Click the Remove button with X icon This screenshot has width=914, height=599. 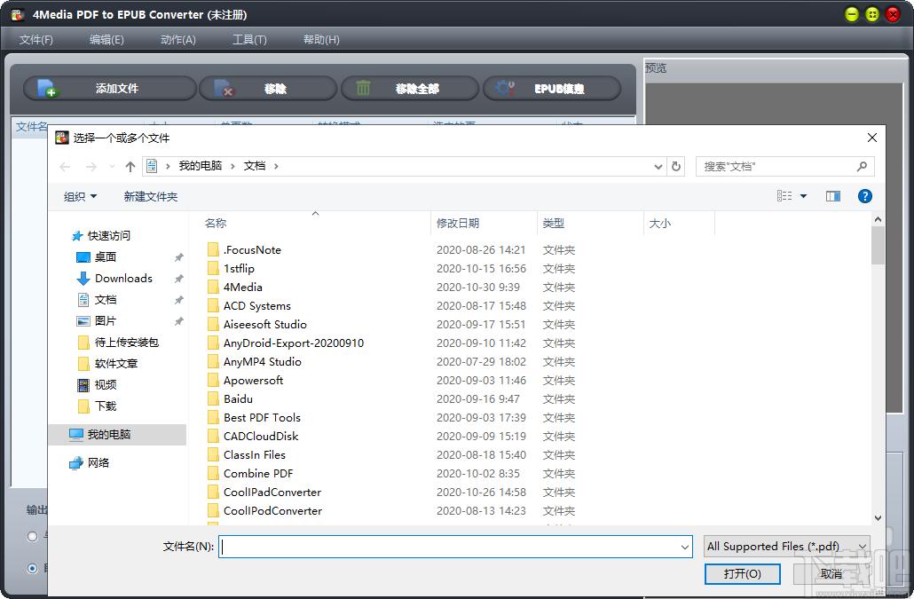point(268,89)
